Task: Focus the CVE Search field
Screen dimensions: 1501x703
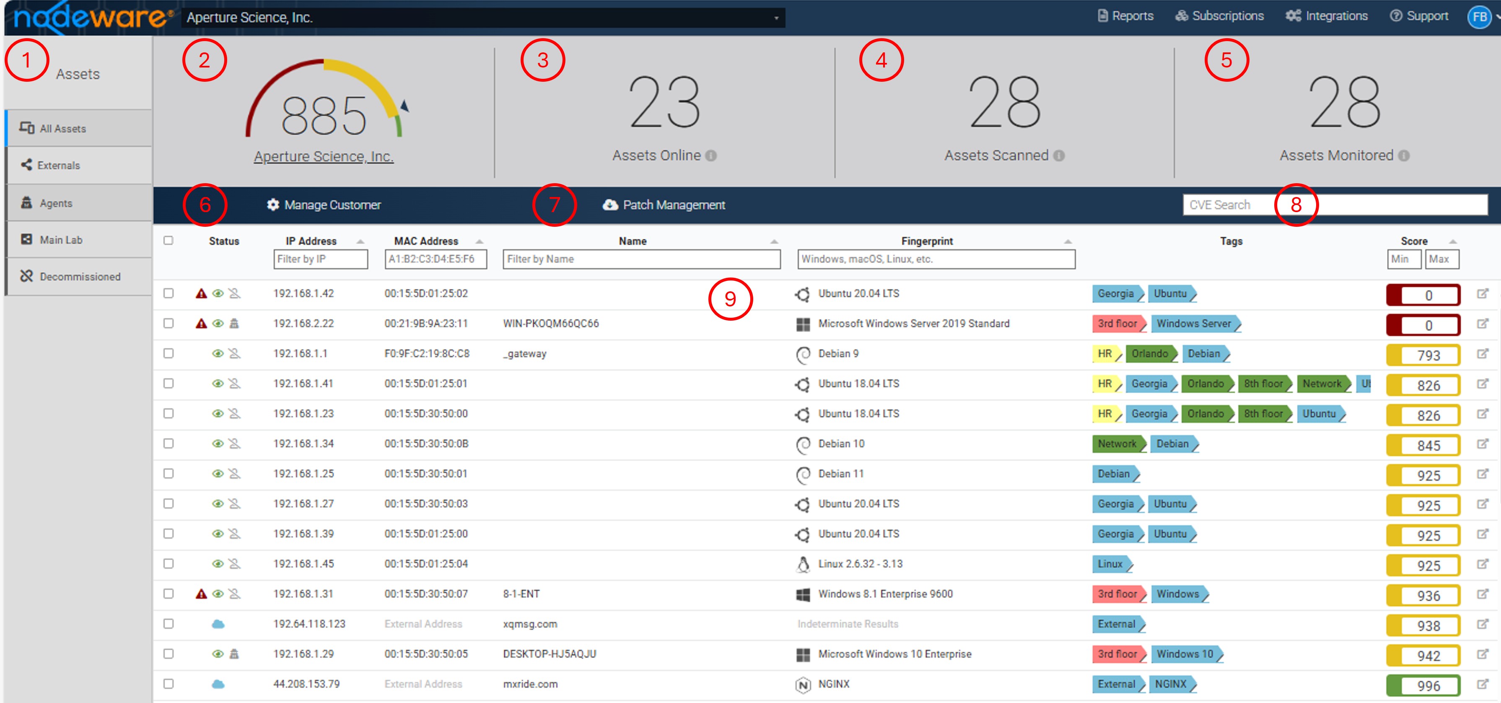Action: [x=1335, y=205]
